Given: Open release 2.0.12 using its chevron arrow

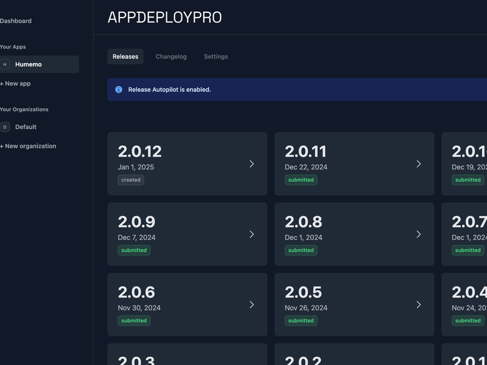Looking at the screenshot, I should tap(252, 164).
